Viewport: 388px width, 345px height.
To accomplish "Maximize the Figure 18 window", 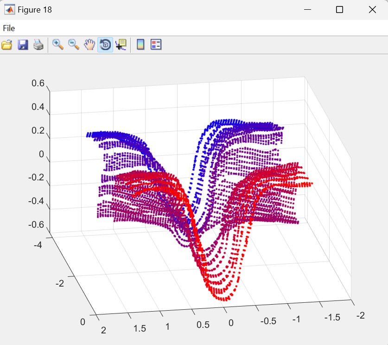I will pos(339,10).
